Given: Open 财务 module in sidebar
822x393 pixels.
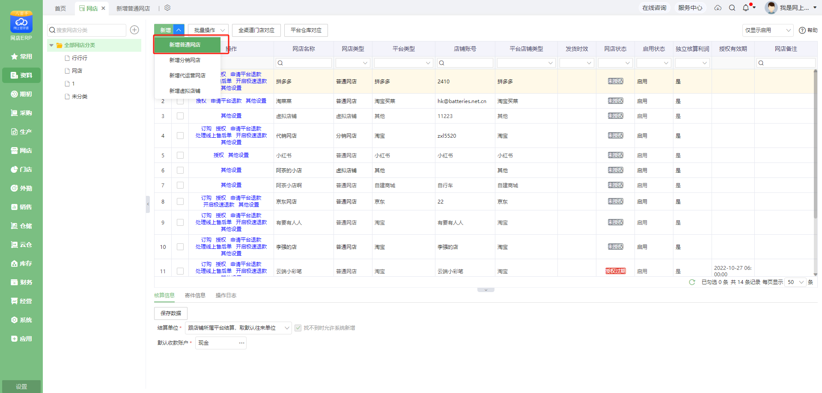Looking at the screenshot, I should pos(21,282).
